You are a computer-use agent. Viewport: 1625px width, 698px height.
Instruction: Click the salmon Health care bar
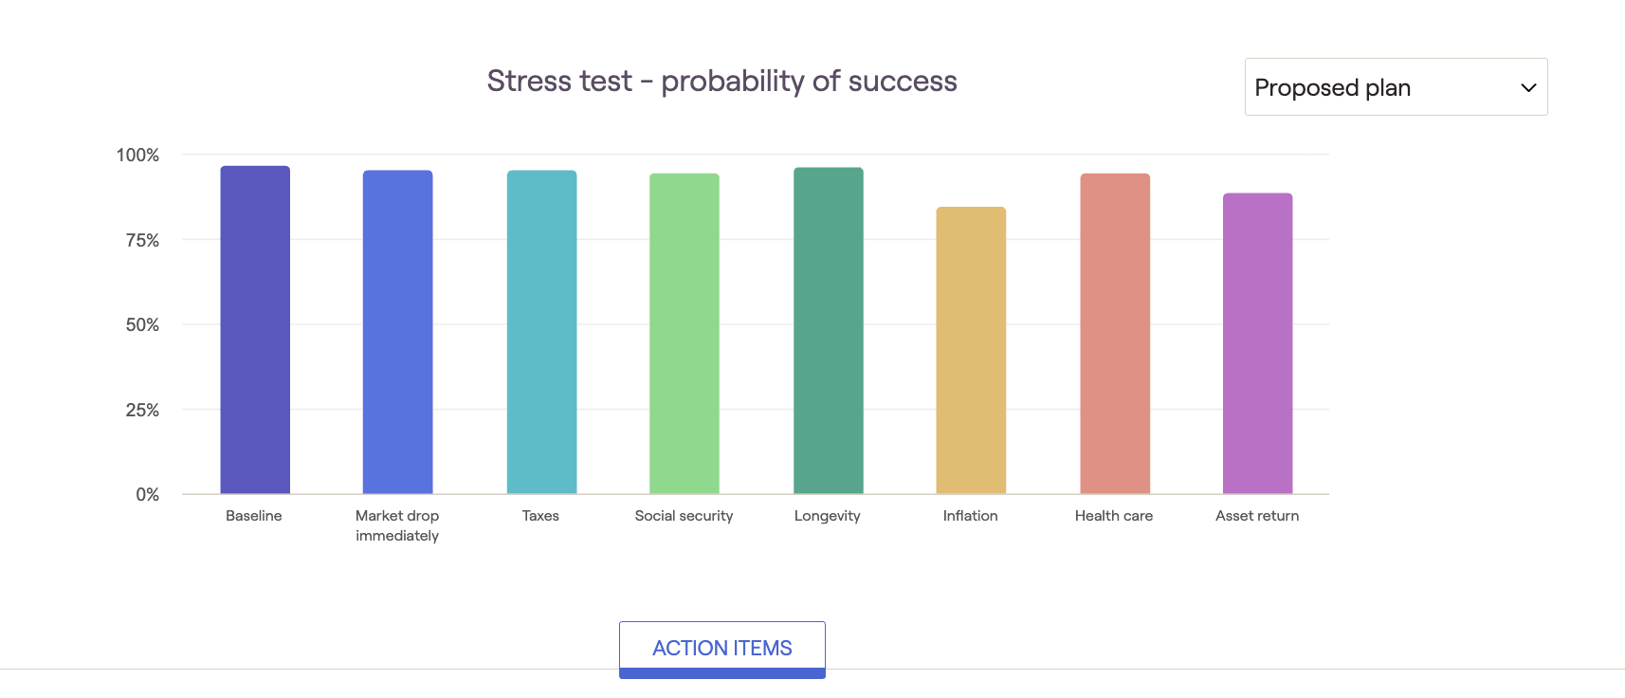click(x=1115, y=334)
